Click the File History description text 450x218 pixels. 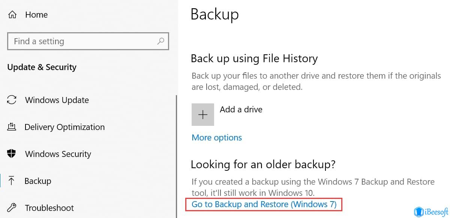point(316,81)
